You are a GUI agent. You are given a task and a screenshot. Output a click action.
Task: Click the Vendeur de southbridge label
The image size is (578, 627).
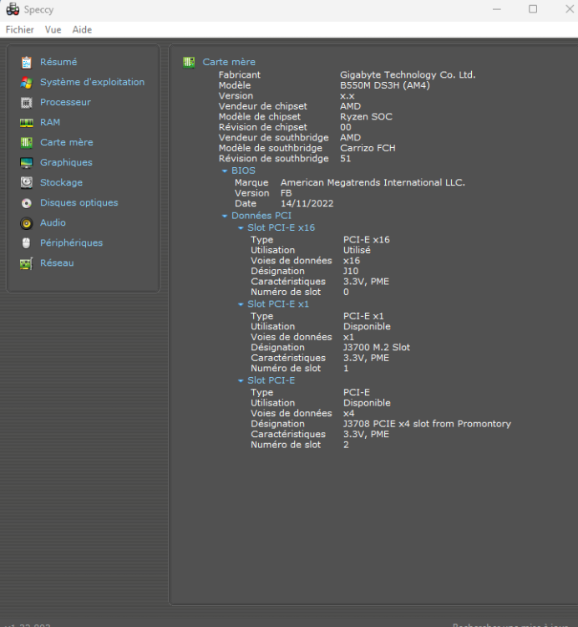pyautogui.click(x=274, y=138)
